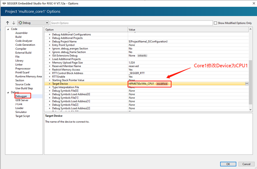Select Load Additional Projects option
Screen dimensions: 257x169
[66, 59]
